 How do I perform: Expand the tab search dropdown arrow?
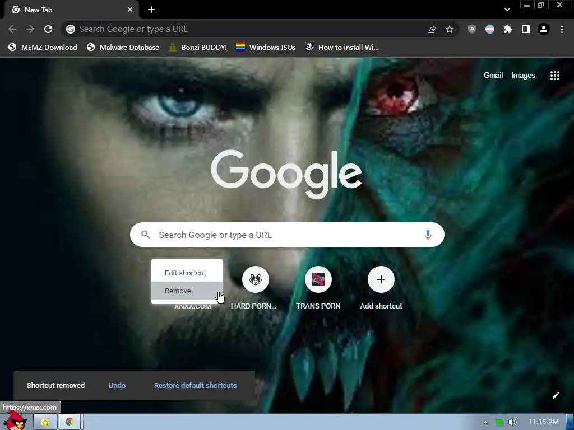[507, 10]
